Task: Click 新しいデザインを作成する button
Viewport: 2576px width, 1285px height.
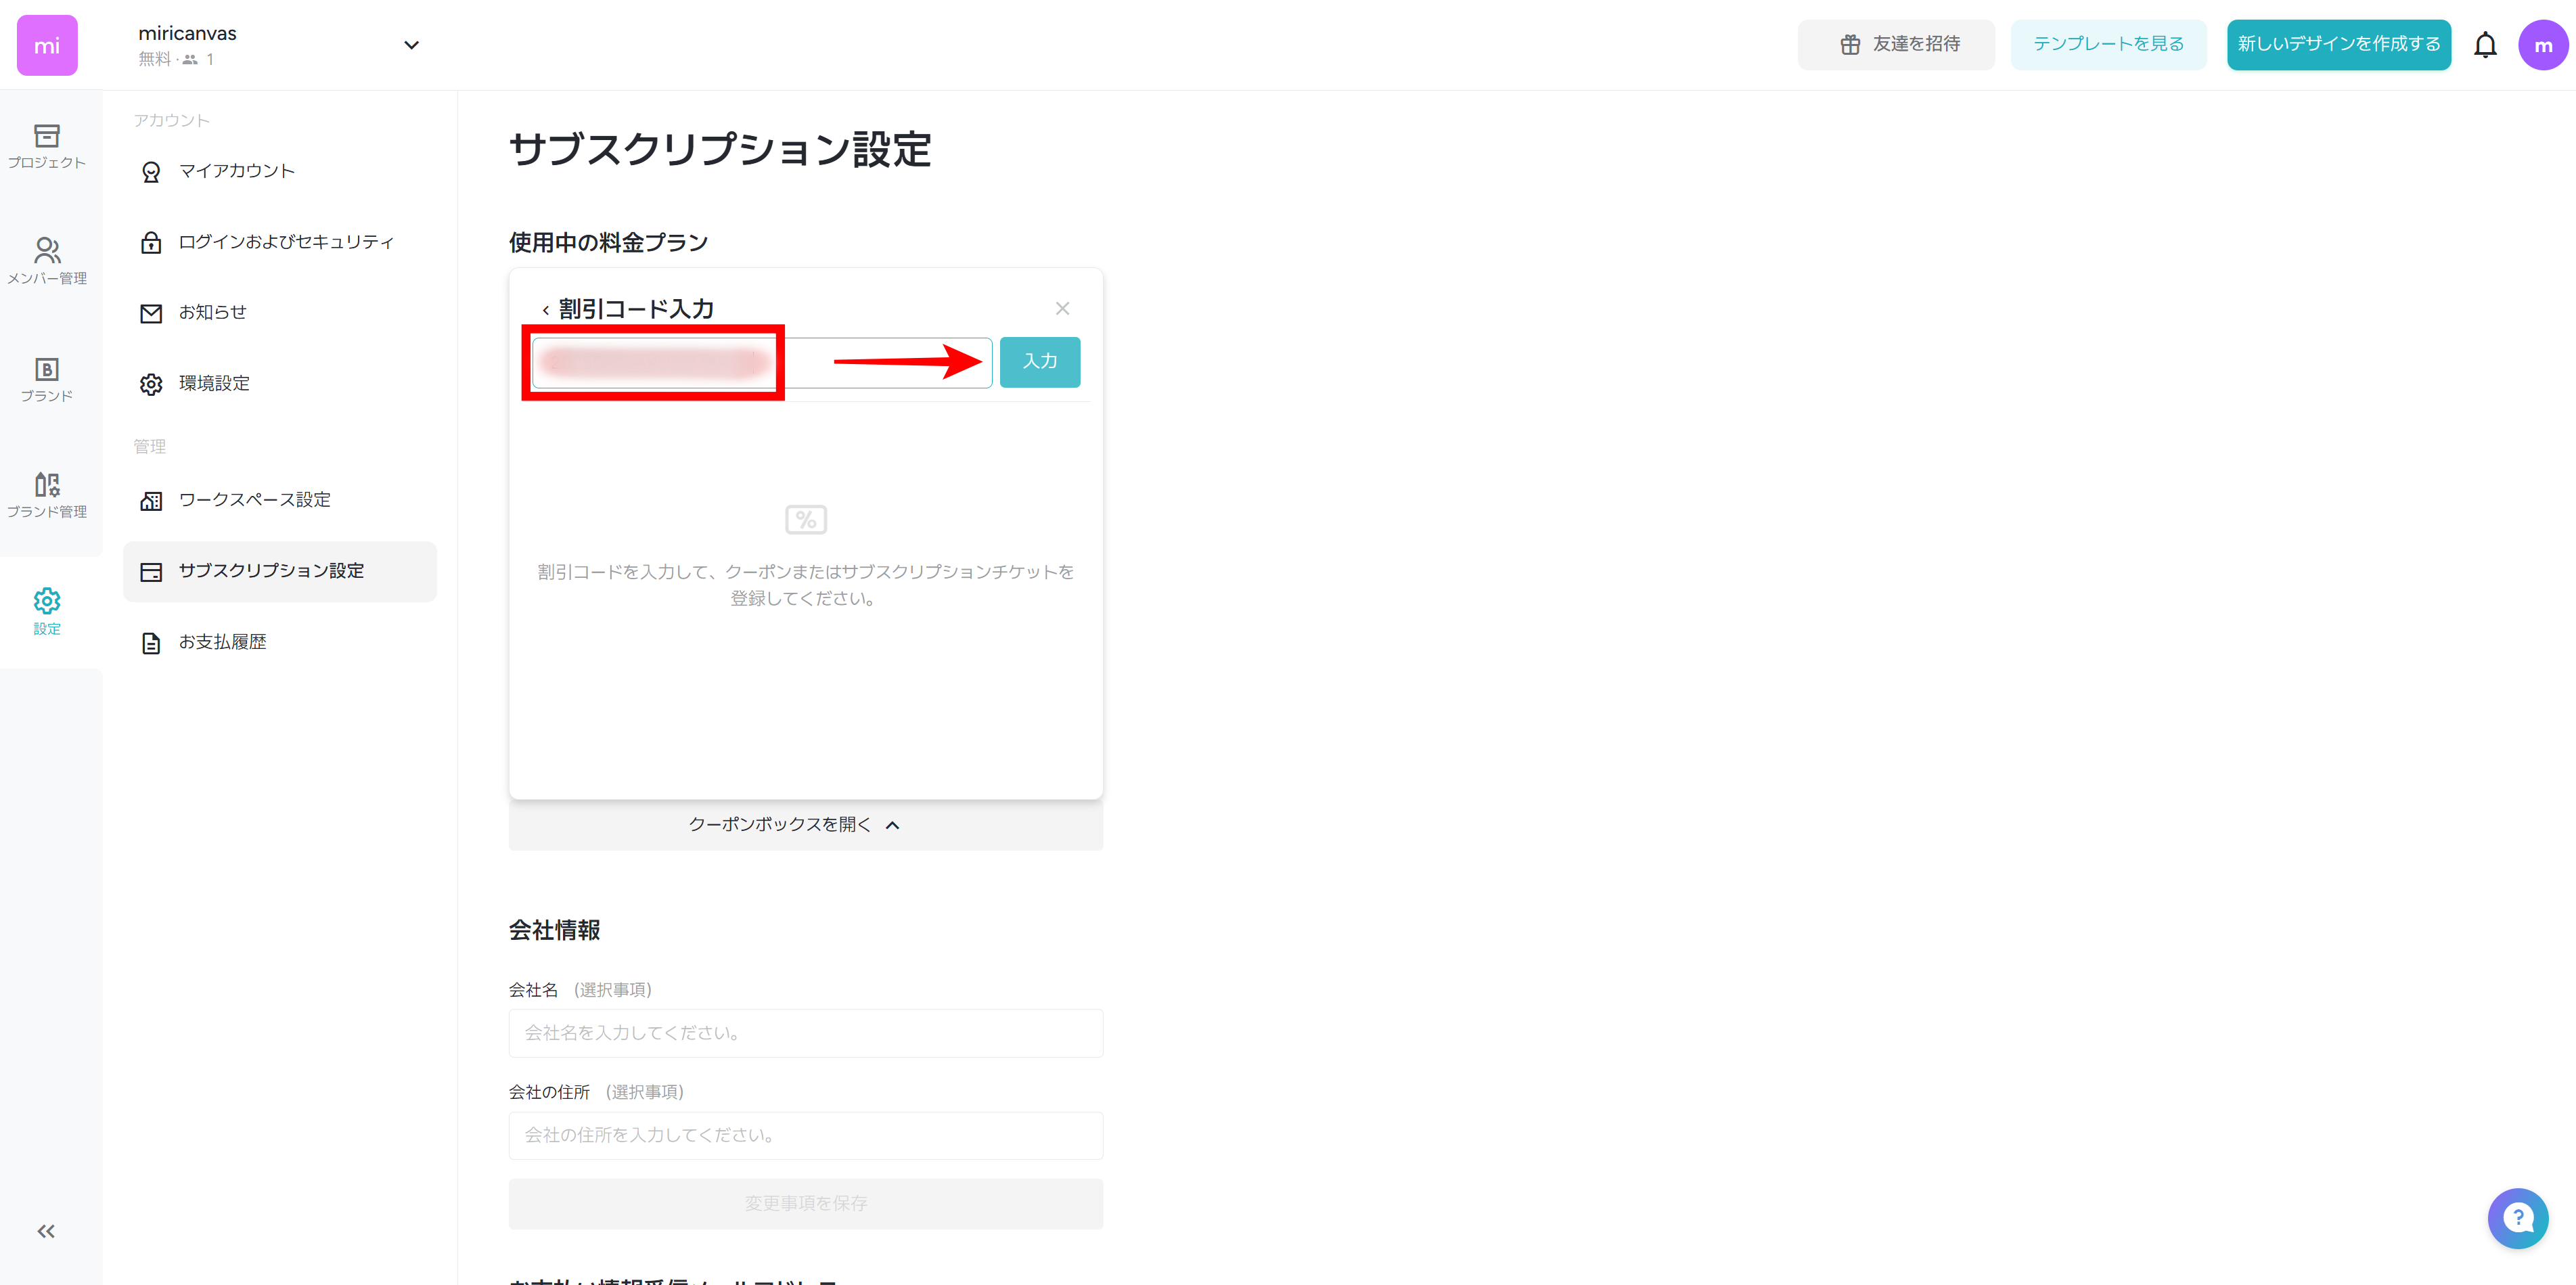Action: point(2339,45)
